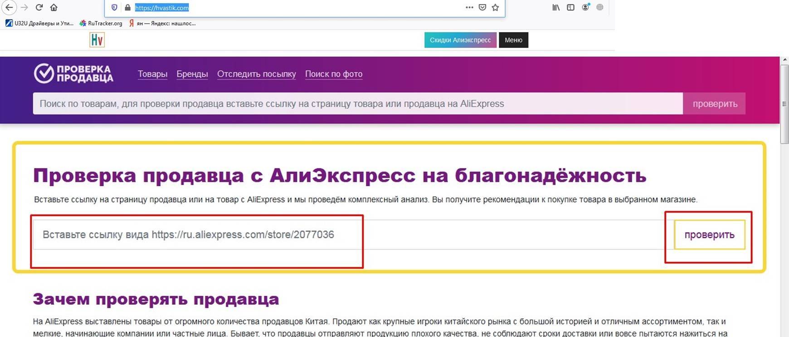Viewport: 789px width, 337px height.
Task: Open Firefox account menu
Action: 585,7
